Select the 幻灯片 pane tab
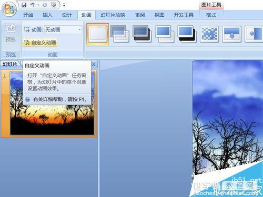Screen dimensions: 263x197 [x=10, y=64]
